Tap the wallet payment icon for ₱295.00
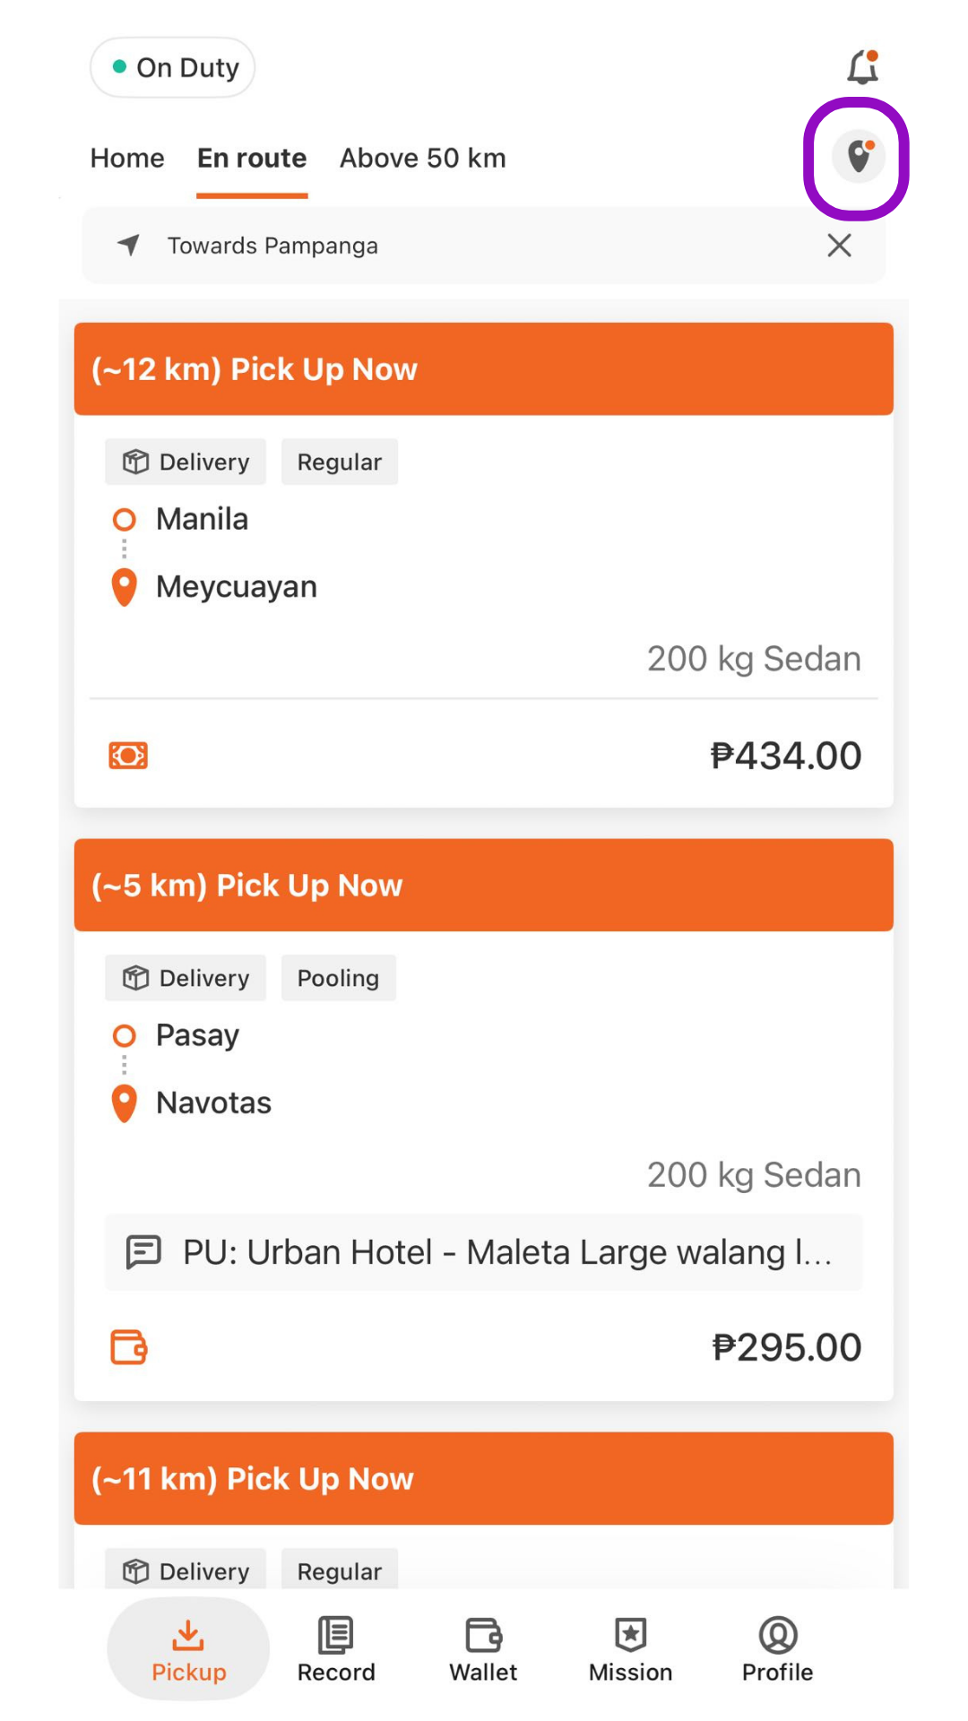 128,1346
